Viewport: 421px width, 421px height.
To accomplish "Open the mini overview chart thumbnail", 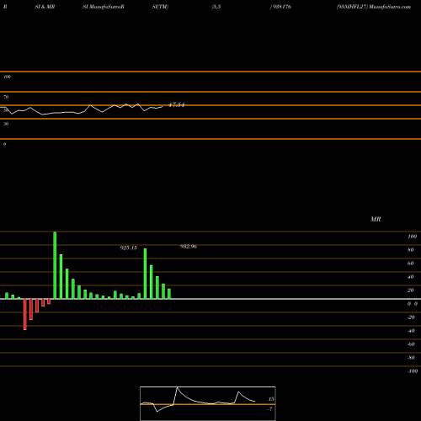I will click(x=208, y=403).
